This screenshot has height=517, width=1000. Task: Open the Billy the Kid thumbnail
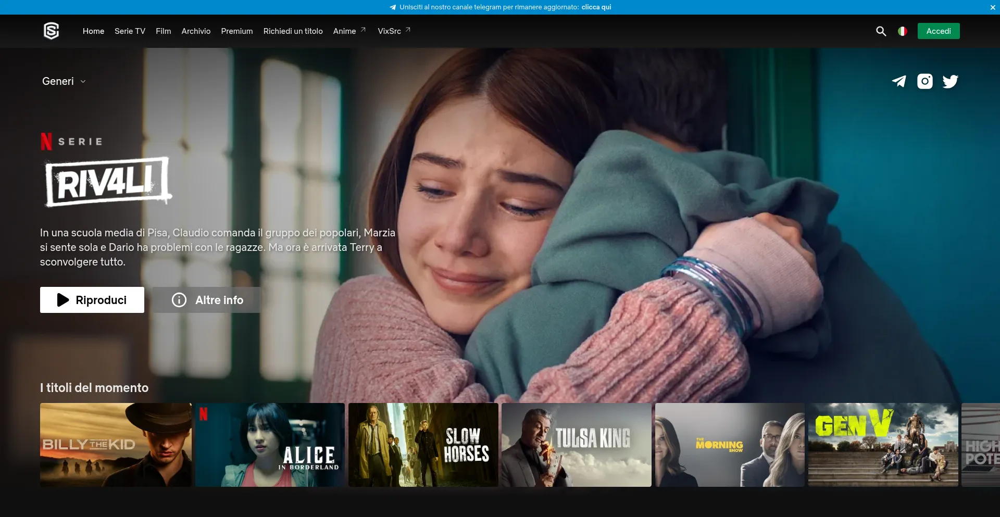point(116,445)
